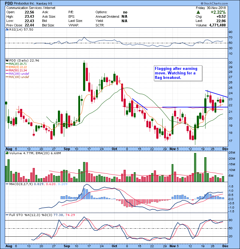The image size is (240, 249).
Task: Click the 25M label on volume axis
Action: click(x=232, y=153)
